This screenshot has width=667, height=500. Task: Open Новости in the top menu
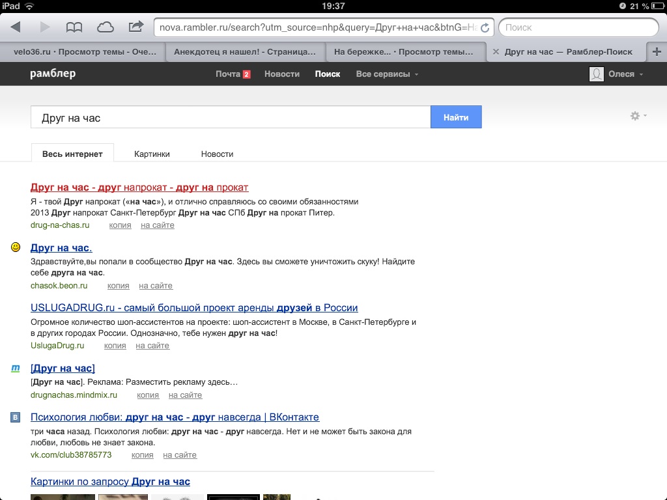pos(282,74)
